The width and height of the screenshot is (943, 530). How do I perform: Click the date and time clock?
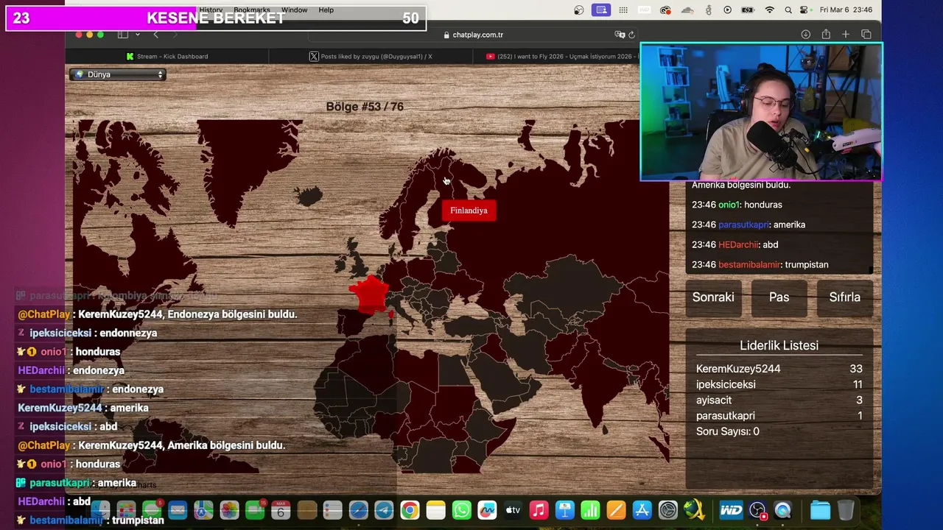tap(846, 10)
